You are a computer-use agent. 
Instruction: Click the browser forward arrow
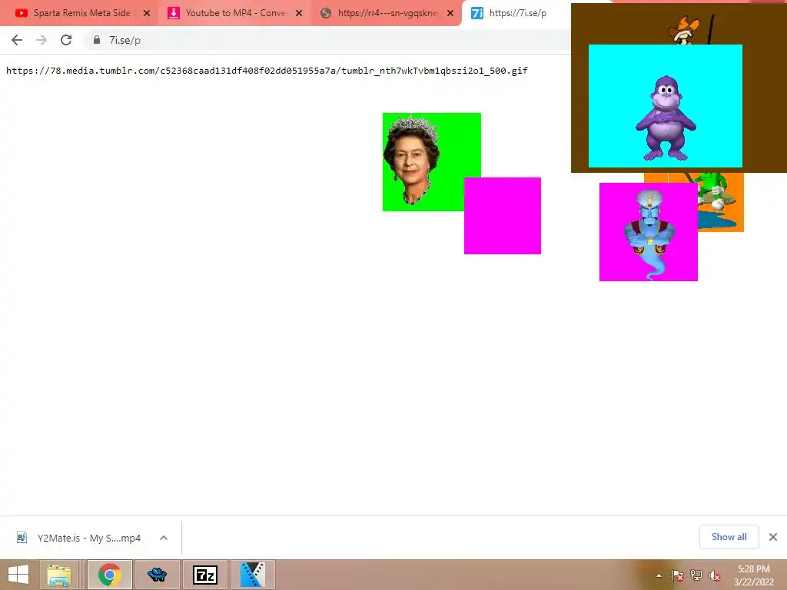[x=42, y=40]
